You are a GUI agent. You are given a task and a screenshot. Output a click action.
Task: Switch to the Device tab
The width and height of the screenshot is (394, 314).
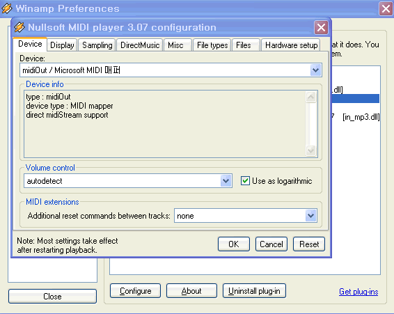[x=30, y=45]
